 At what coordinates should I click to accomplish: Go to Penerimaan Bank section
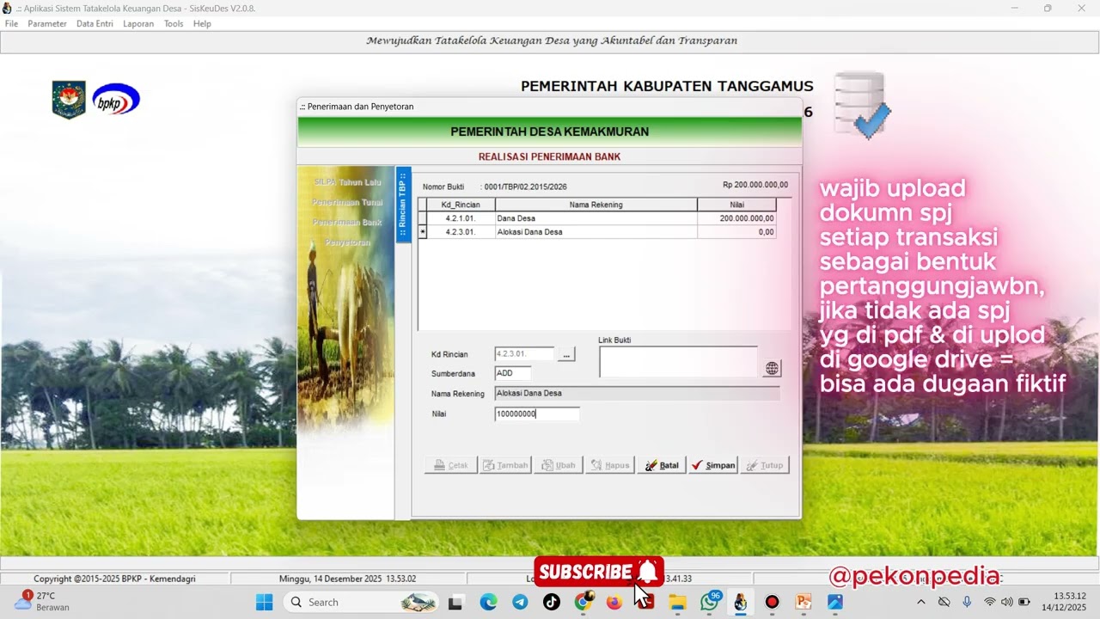pyautogui.click(x=347, y=222)
